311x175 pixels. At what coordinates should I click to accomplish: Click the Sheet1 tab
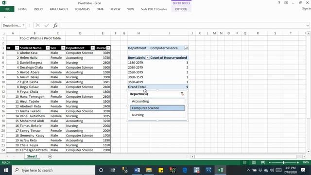pos(32,157)
